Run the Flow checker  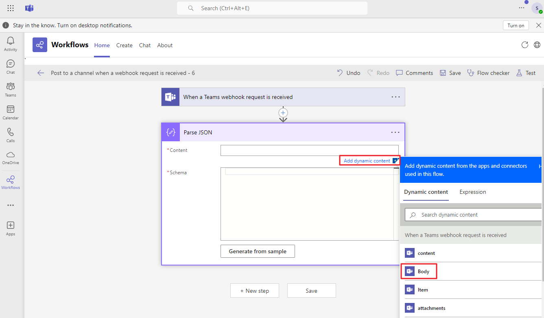488,73
